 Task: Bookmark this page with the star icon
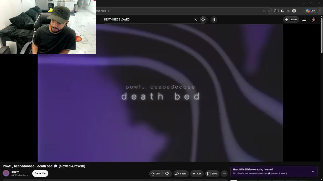269,11
